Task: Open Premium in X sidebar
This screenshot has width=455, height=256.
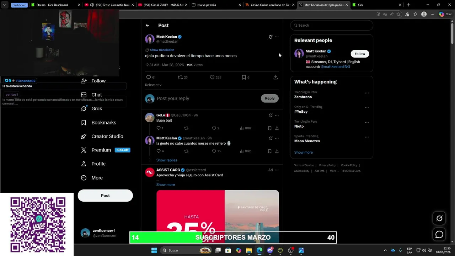Action: coord(105,150)
